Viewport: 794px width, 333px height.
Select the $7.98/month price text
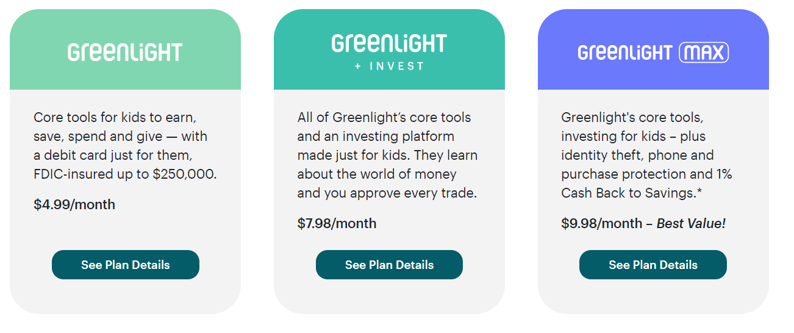tap(337, 223)
